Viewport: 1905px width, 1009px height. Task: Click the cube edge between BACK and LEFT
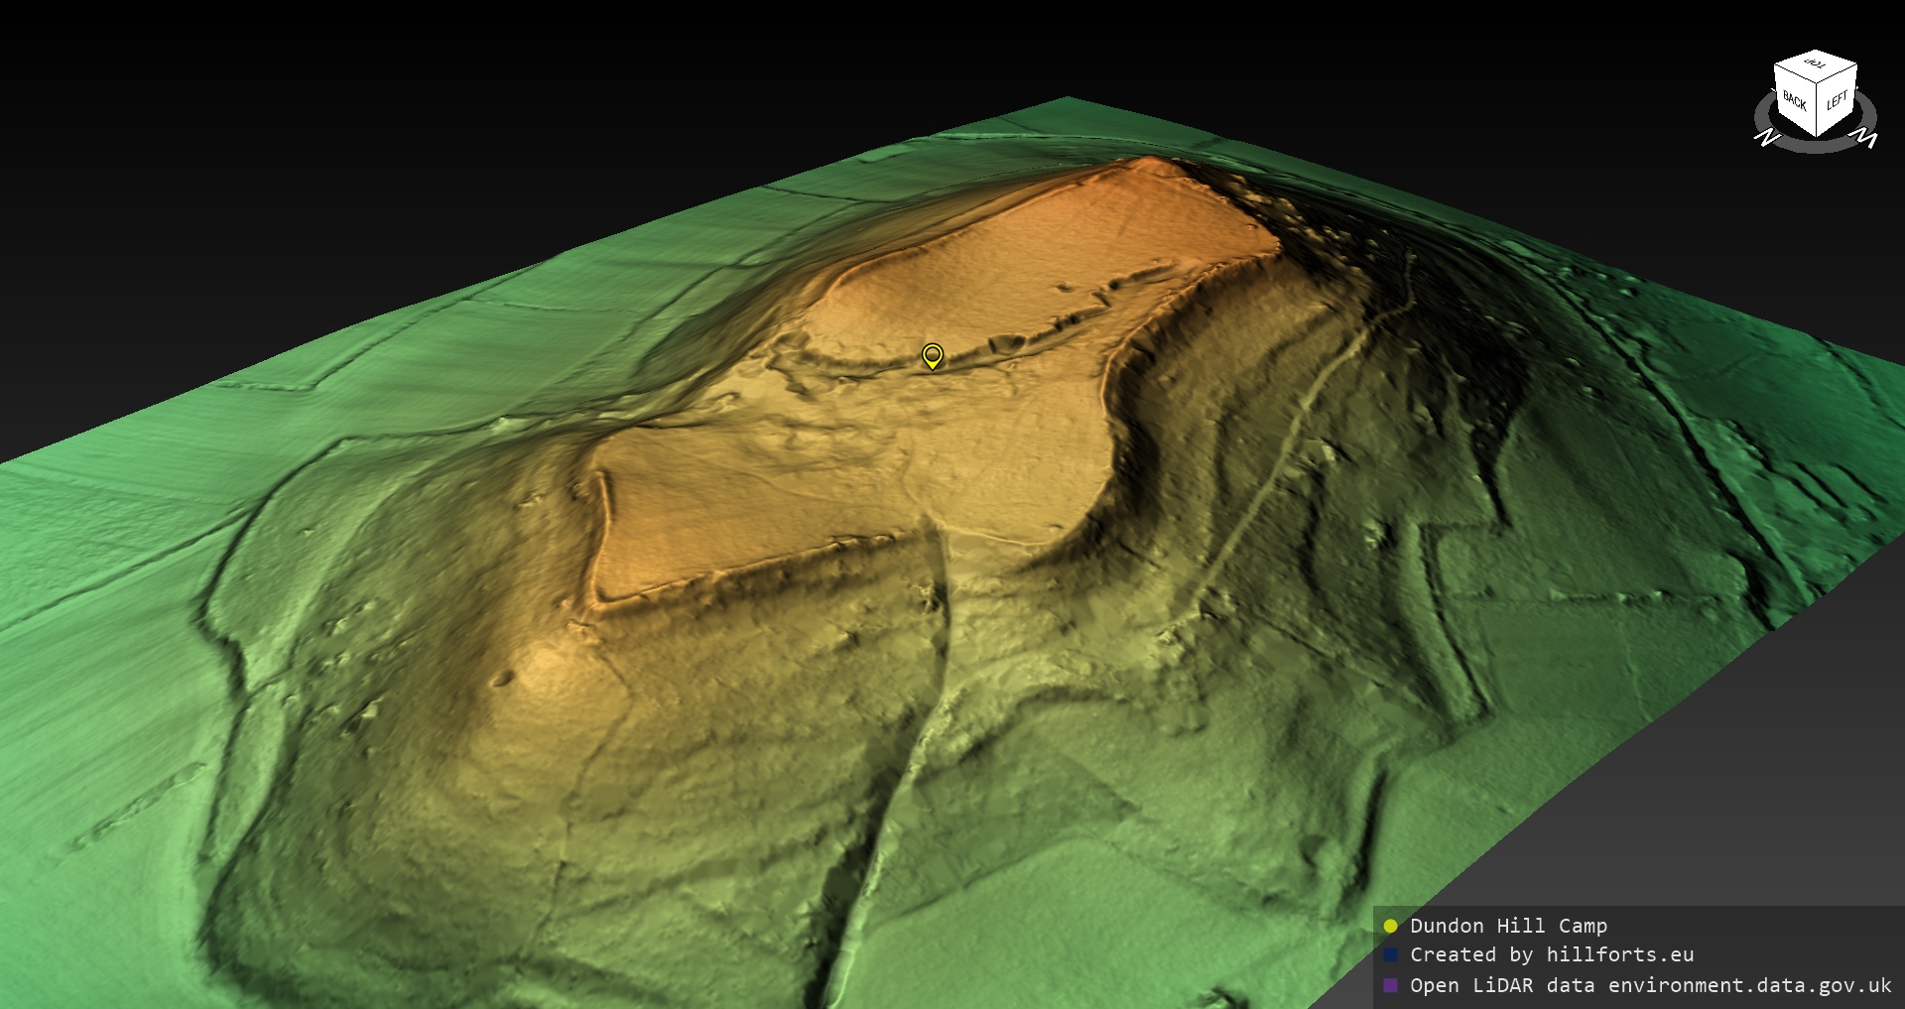[1817, 111]
